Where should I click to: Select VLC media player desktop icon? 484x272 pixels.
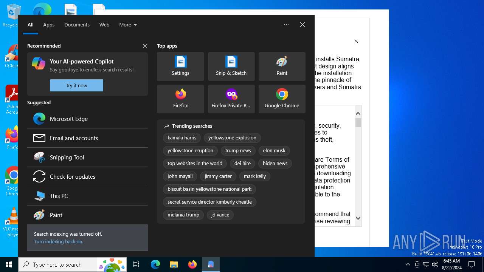pos(13,222)
